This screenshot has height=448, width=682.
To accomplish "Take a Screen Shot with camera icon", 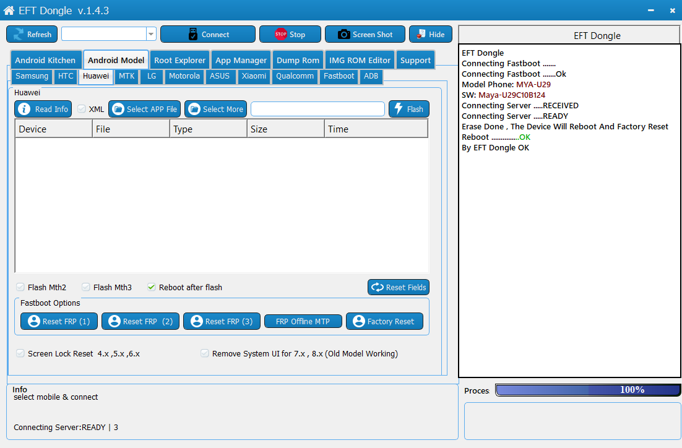I will click(344, 35).
